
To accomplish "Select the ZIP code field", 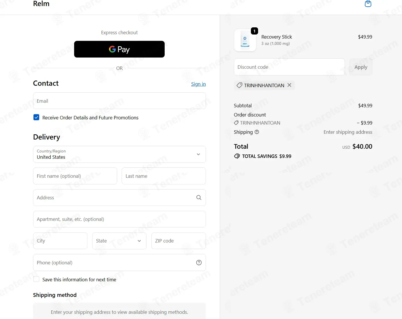I will (179, 241).
